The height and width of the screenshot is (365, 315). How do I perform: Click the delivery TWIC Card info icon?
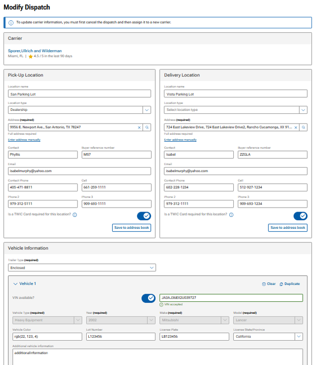231,215
